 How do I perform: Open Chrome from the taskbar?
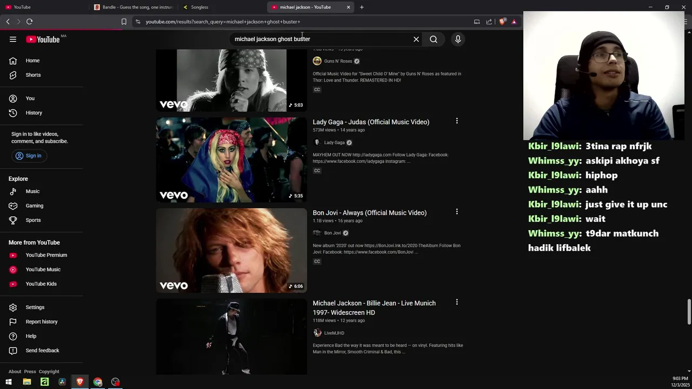coord(98,382)
